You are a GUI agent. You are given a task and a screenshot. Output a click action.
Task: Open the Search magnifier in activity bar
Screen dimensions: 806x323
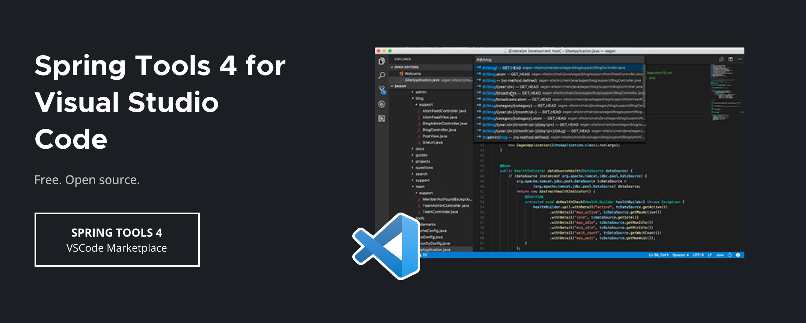pyautogui.click(x=382, y=75)
